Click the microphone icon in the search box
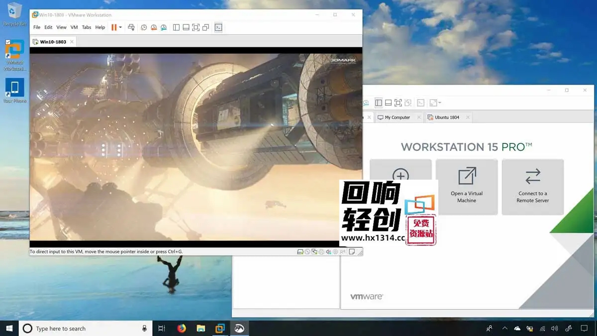The width and height of the screenshot is (597, 336). click(144, 329)
